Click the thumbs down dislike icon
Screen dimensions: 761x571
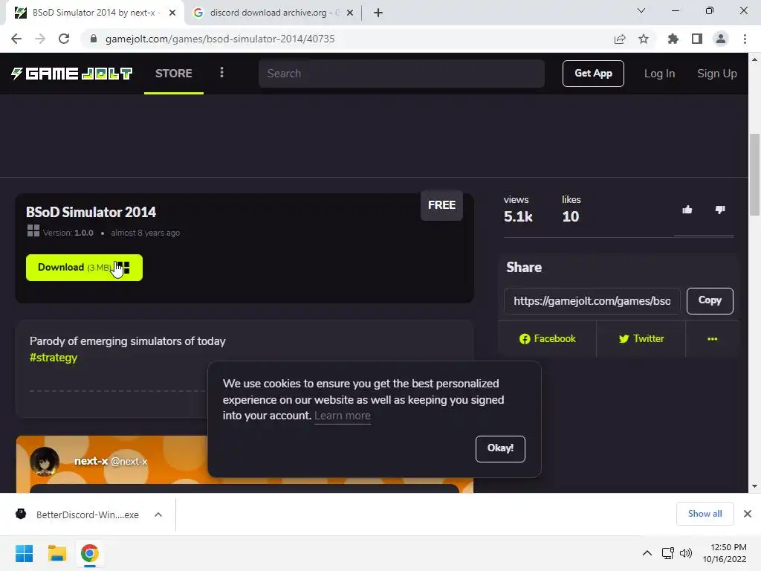(x=720, y=210)
